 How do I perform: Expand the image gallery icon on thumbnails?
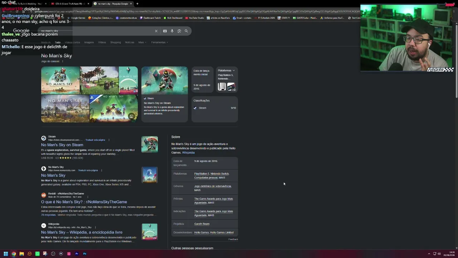tap(131, 116)
